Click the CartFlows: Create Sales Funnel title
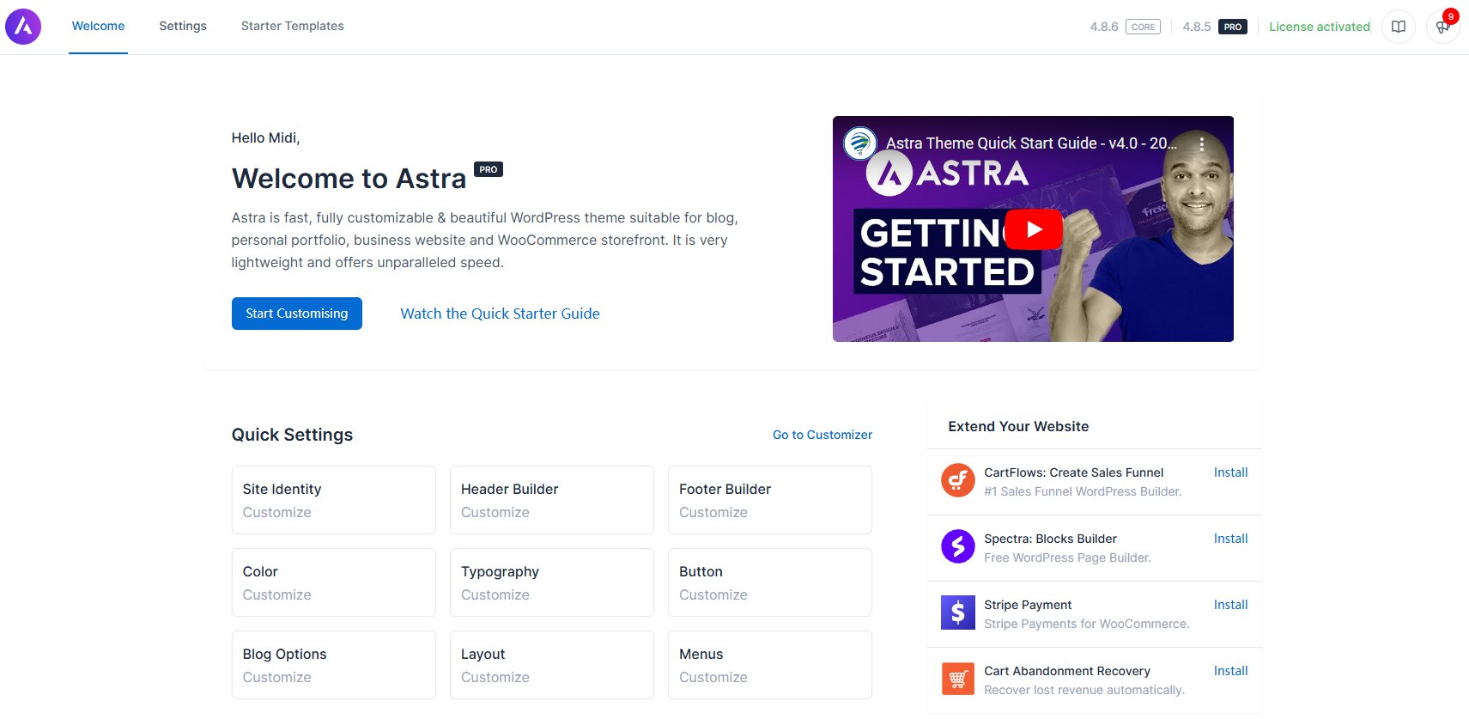1469x719 pixels. pyautogui.click(x=1073, y=472)
